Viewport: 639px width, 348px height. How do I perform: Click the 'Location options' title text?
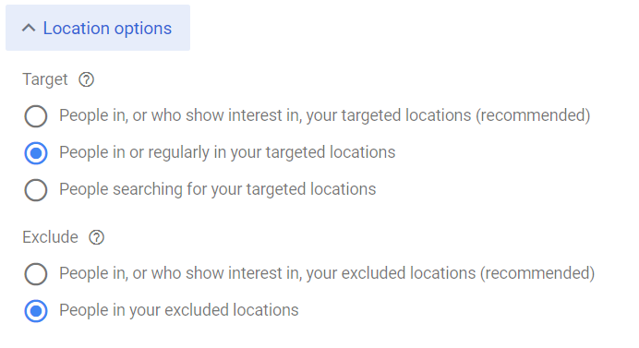108,29
